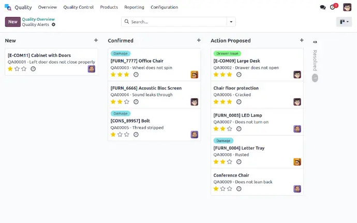This screenshot has height=223, width=357.
Task: Open the Quality Alerts settings gear
Action: [x=53, y=25]
